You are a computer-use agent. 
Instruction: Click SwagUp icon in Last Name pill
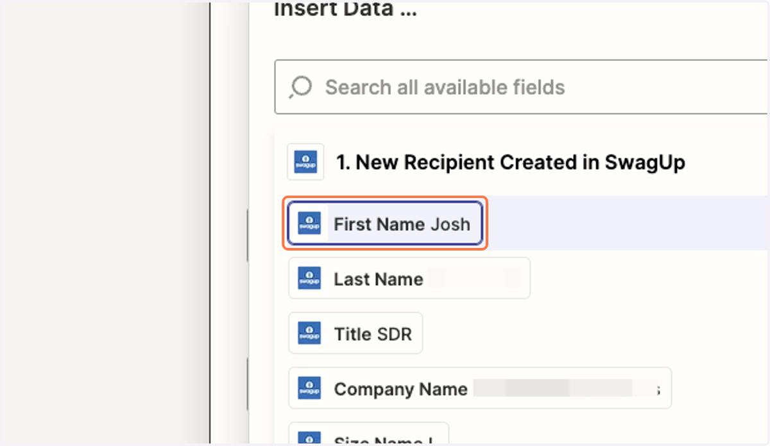click(x=309, y=279)
